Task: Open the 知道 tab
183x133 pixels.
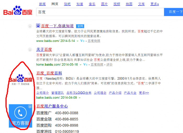Action: 80,4
